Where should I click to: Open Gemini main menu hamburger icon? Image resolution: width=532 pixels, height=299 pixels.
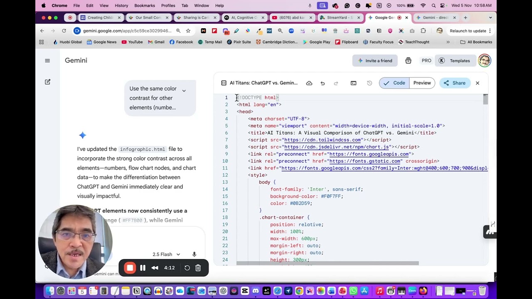[x=47, y=61]
